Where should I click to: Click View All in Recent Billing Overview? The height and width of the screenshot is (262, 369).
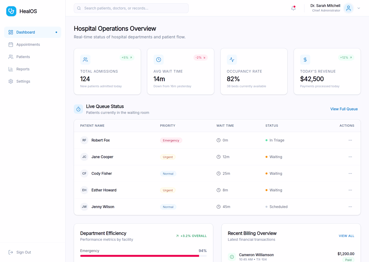click(x=347, y=236)
